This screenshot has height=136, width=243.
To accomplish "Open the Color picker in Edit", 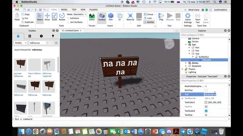I will [139, 17].
